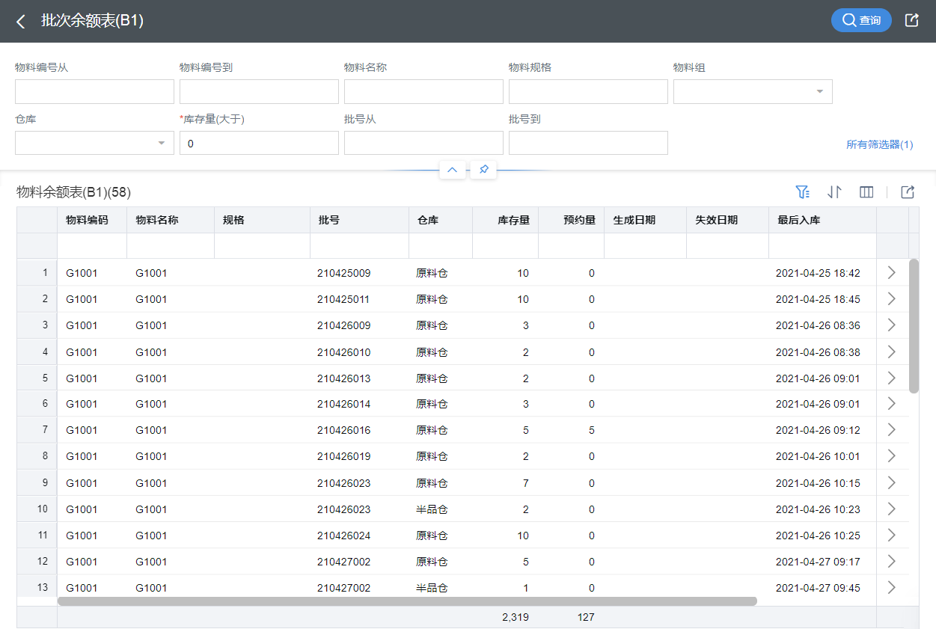The image size is (936, 629).
Task: Sort by 库存量 column header
Action: click(x=513, y=220)
